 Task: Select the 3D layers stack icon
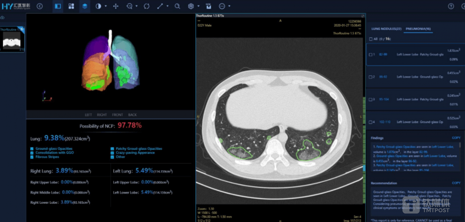pyautogui.click(x=85, y=6)
